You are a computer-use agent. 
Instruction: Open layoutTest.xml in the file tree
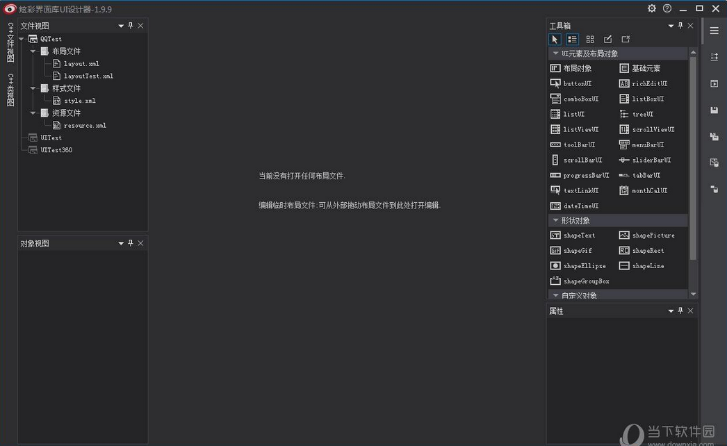(83, 76)
